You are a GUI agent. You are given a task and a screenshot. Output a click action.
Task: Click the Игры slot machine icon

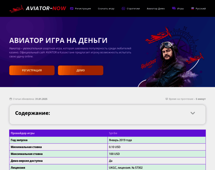pos(174,8)
